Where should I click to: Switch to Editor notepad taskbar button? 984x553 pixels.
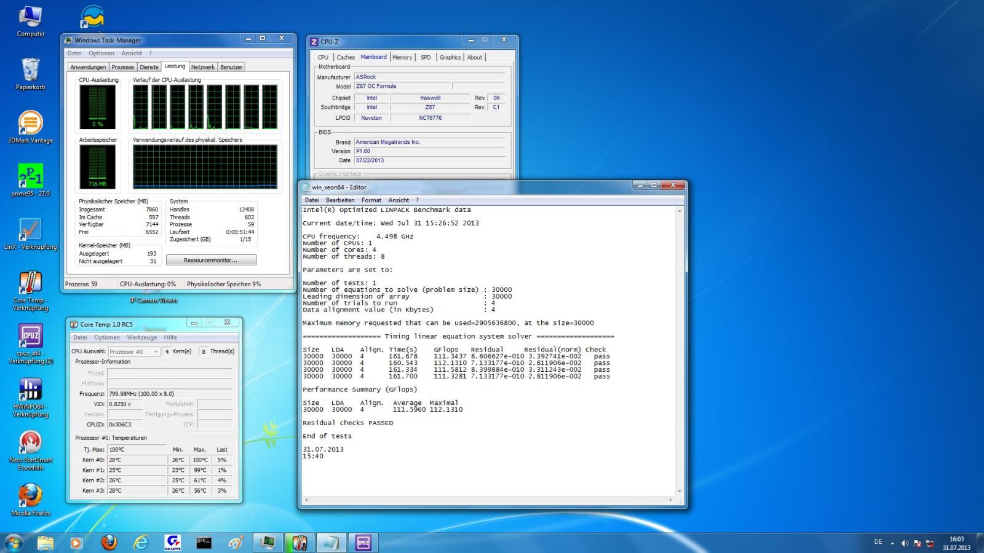(331, 543)
